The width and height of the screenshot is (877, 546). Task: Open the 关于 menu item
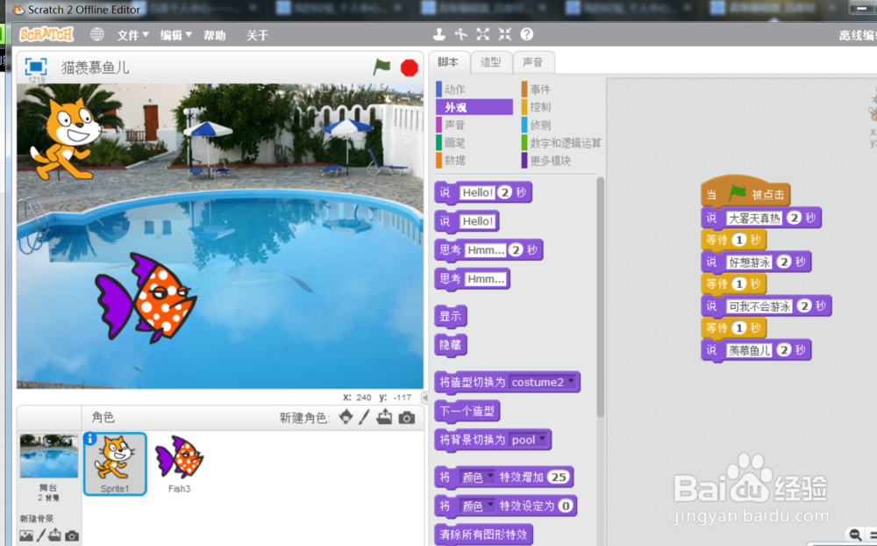click(x=257, y=35)
